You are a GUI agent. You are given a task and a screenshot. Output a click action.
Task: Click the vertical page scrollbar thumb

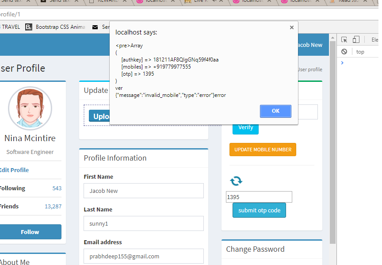(x=332, y=142)
